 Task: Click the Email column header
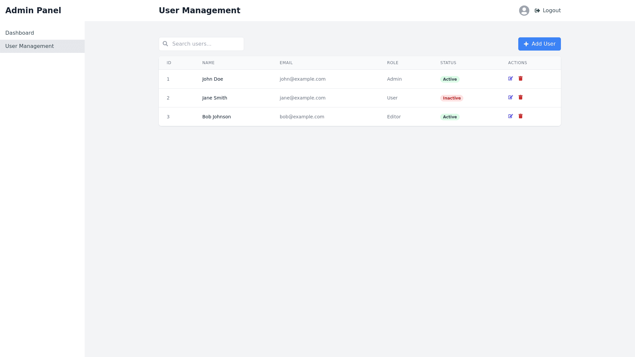[286, 63]
